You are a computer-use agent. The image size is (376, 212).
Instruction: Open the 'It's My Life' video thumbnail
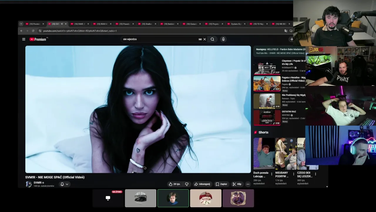[x=267, y=67]
